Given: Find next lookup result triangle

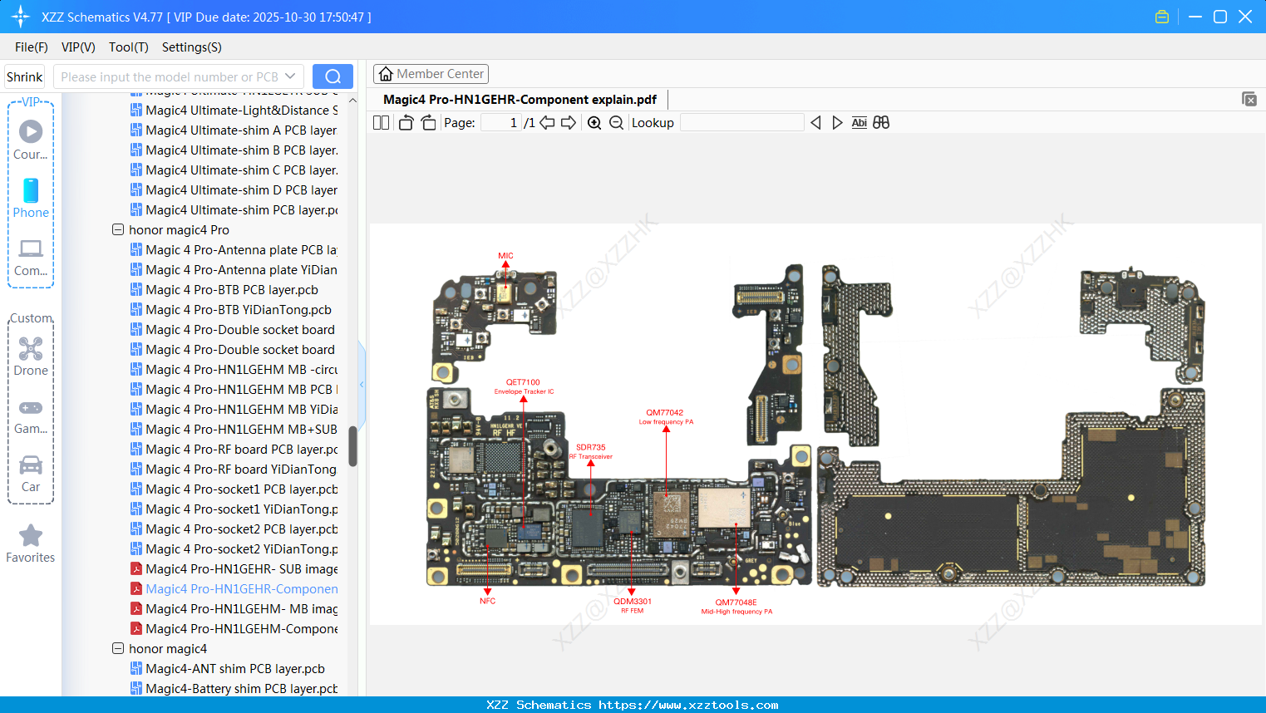Looking at the screenshot, I should point(837,123).
